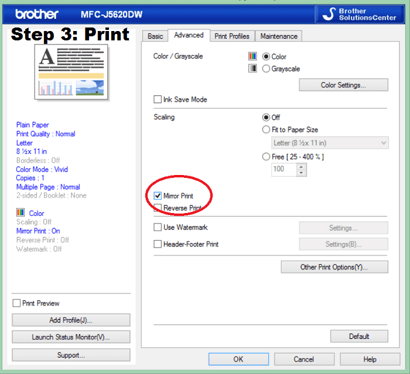Click 'Print Quality : Normal' text
Screen dimensions: 410x374
click(46, 134)
